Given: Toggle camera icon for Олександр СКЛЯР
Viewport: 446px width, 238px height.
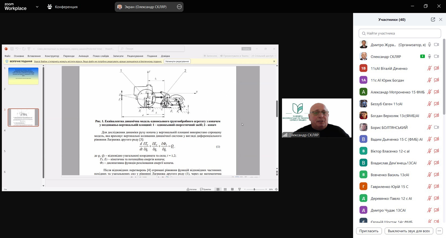Looking at the screenshot, I should coord(436,56).
